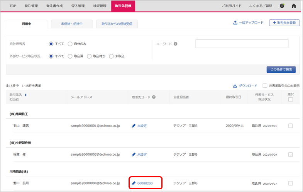The height and width of the screenshot is (192, 303).
Task: Click the home icon in top bar
Action: point(294,6)
